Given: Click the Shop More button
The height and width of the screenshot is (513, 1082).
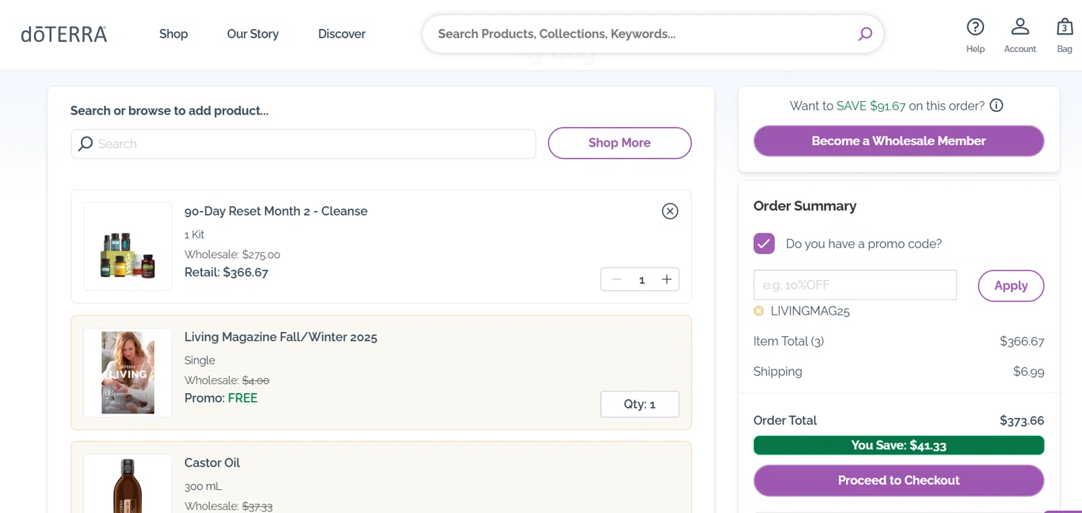Looking at the screenshot, I should (620, 143).
